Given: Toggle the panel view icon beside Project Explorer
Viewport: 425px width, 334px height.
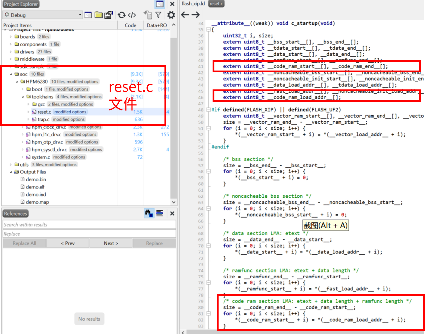Looking at the screenshot, I should [x=160, y=4].
